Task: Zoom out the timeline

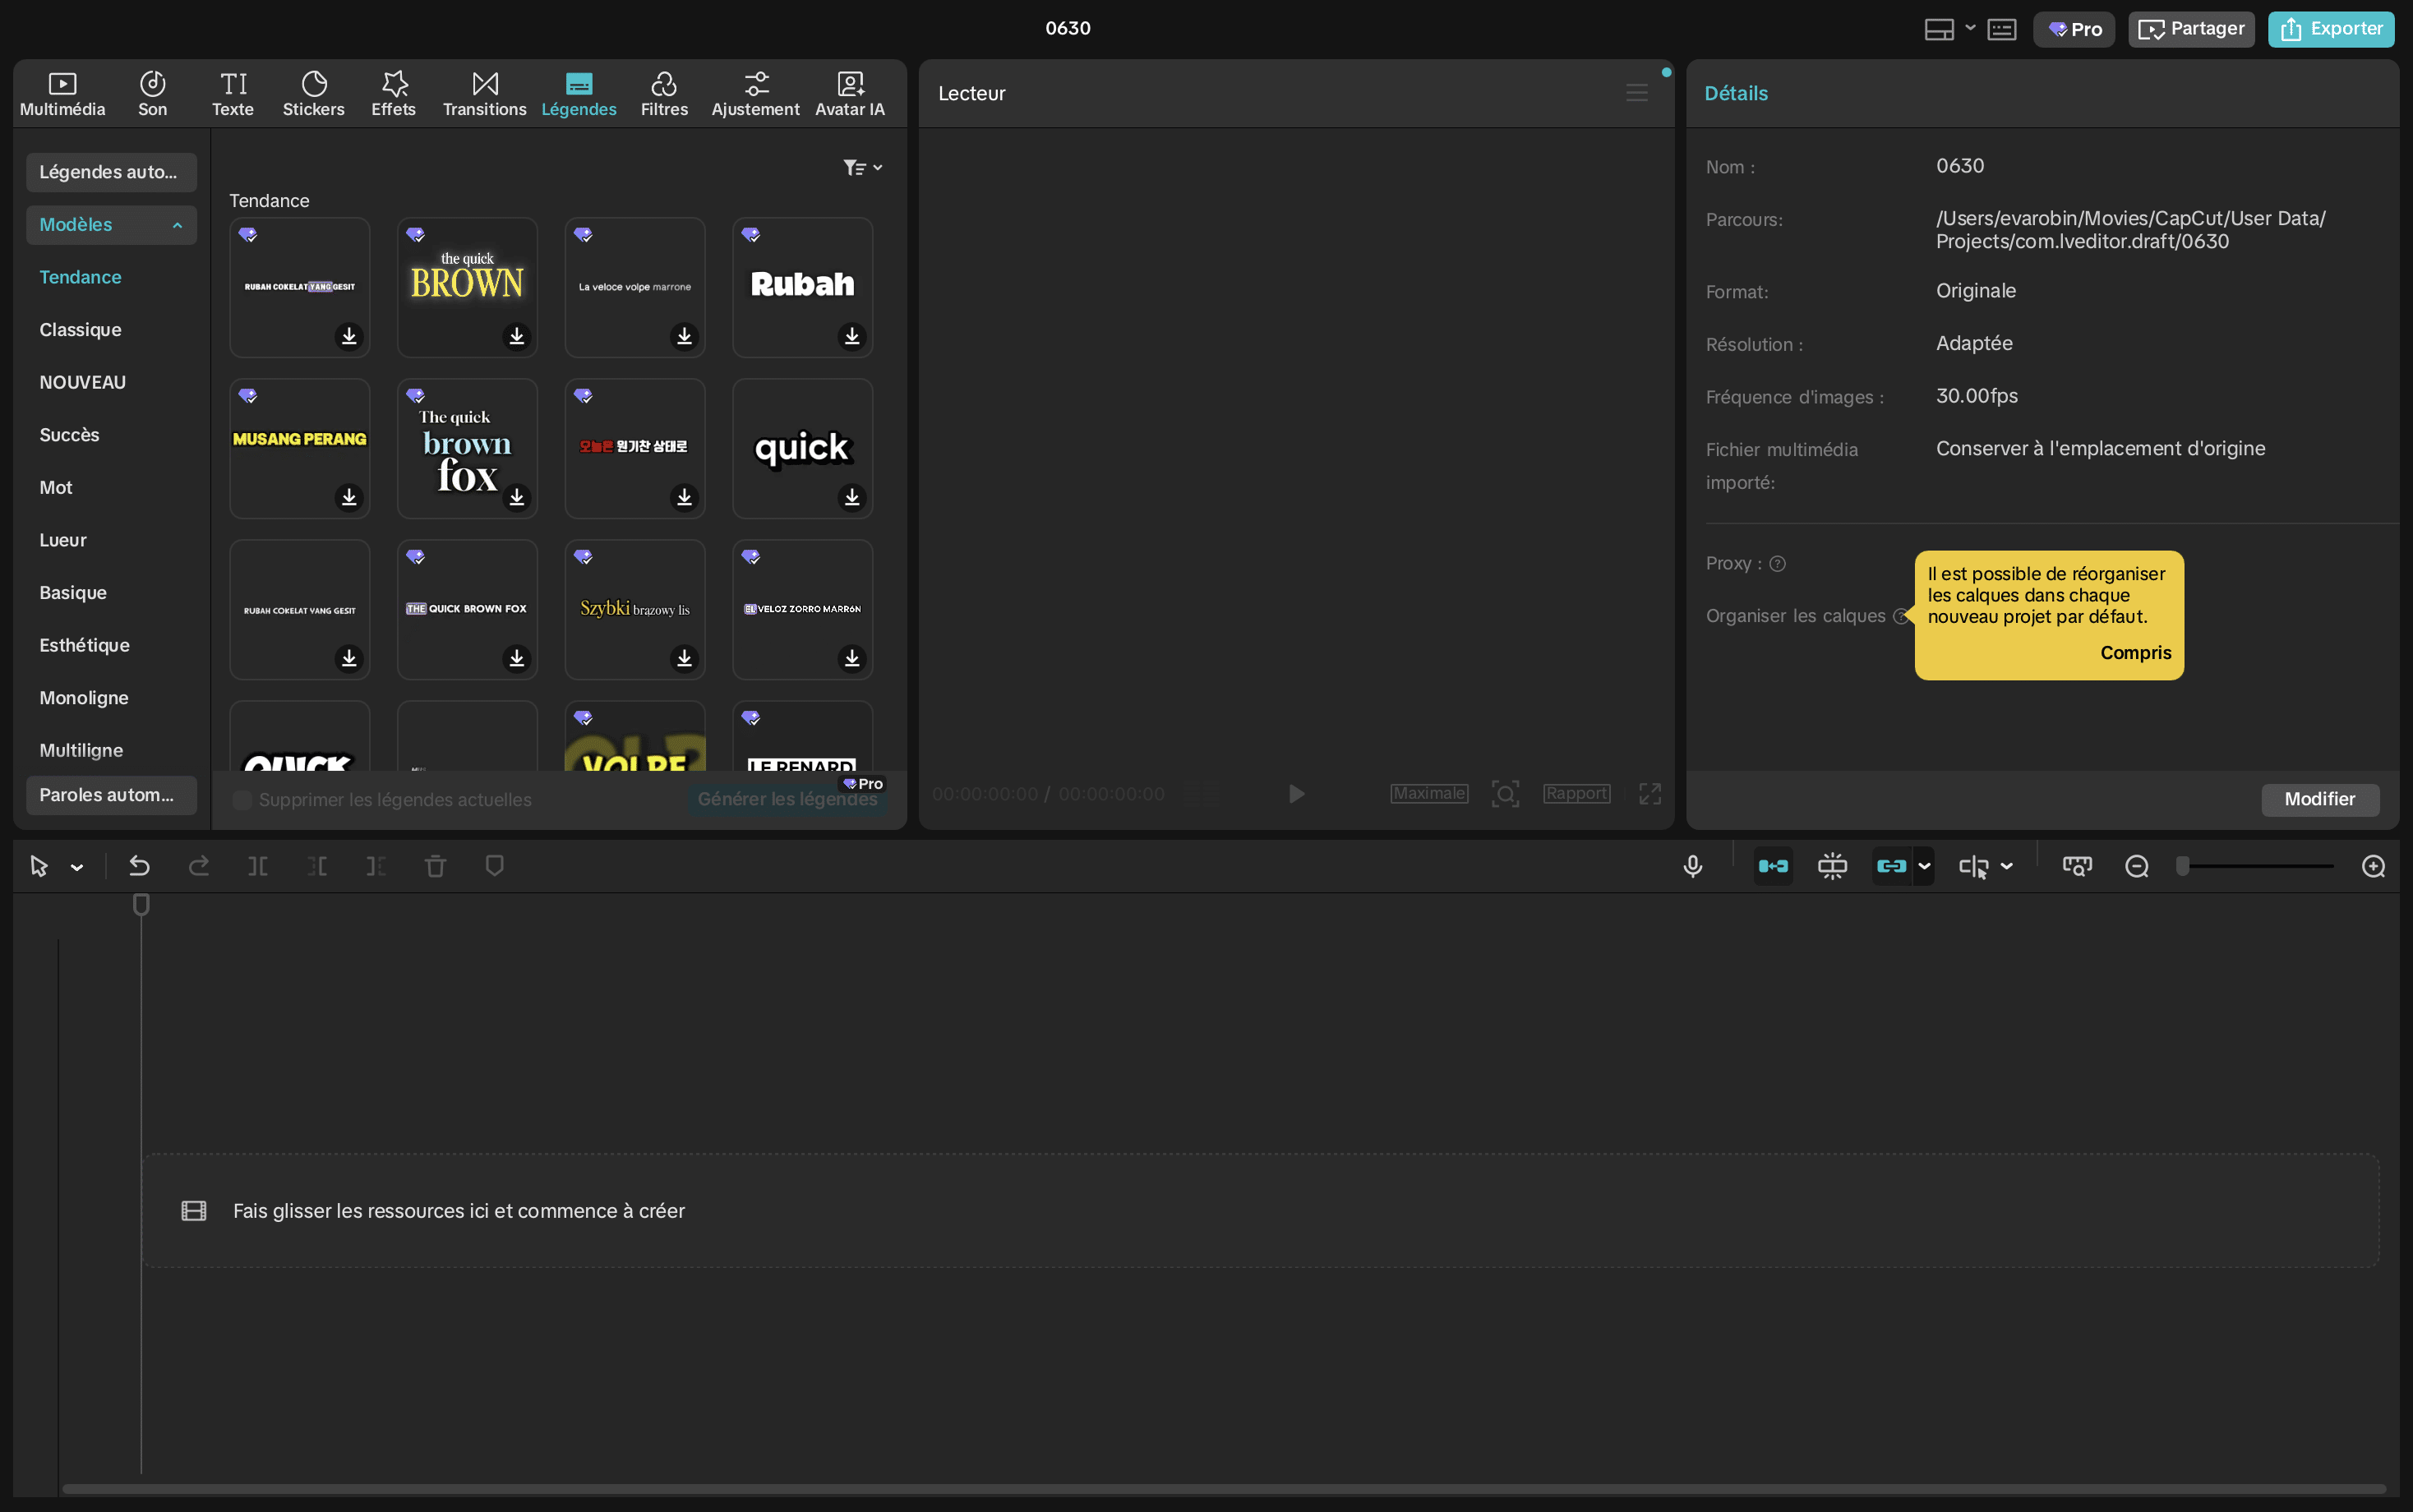Action: (x=2136, y=866)
